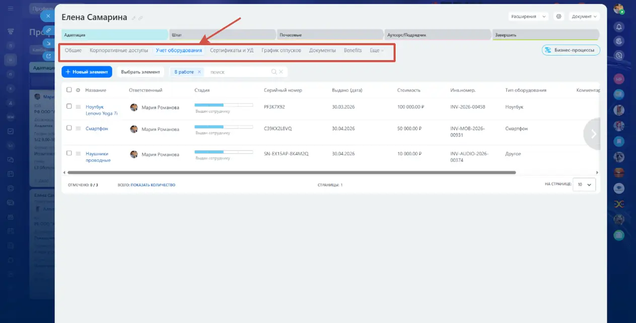
Task: Click the Завершить stage
Action: (x=546, y=35)
